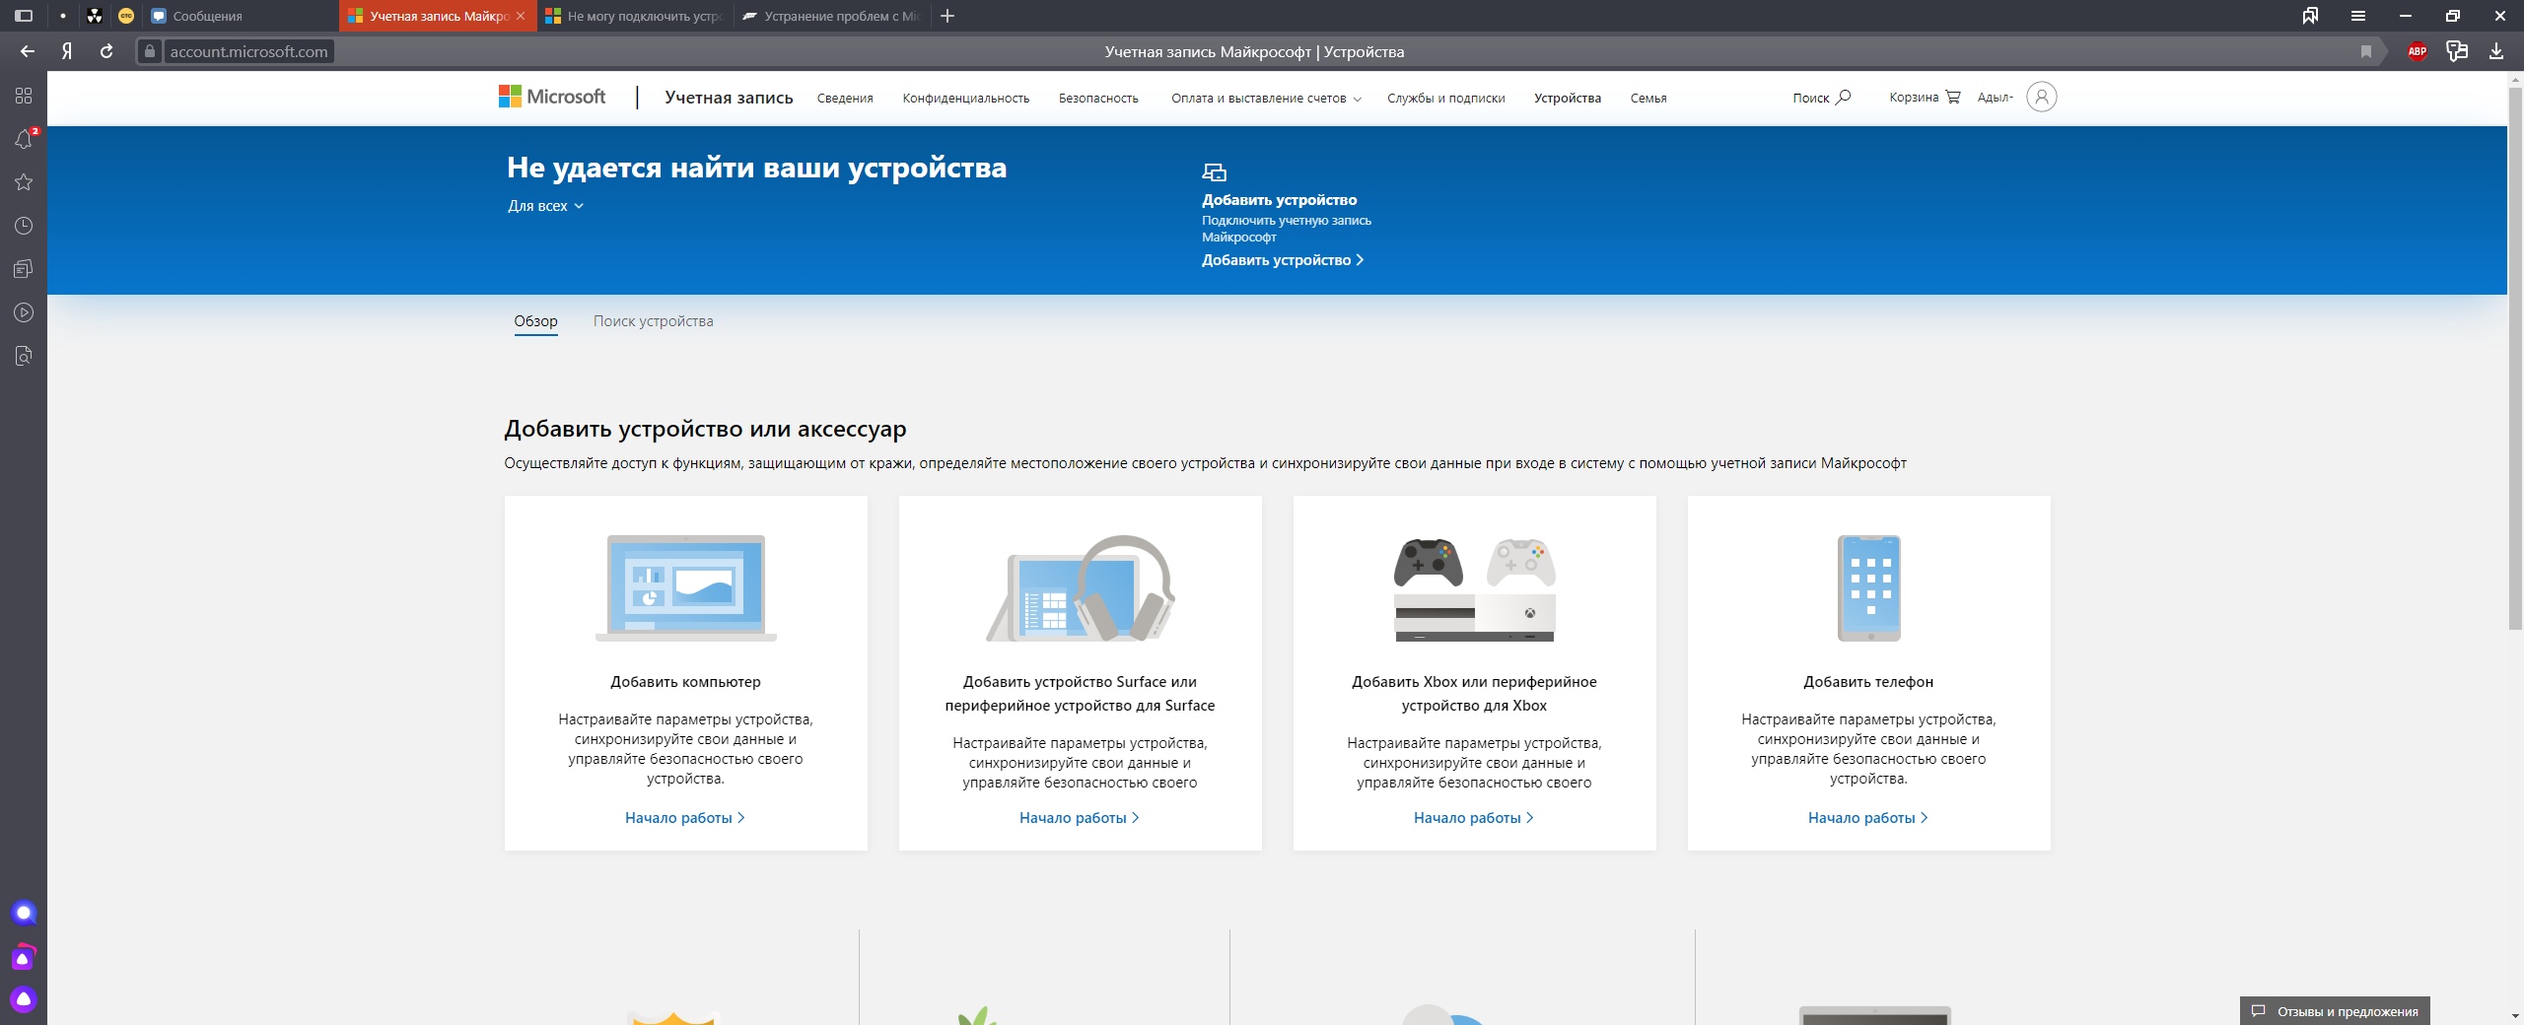Open video play icon in sidebar
This screenshot has height=1025, width=2524.
coord(24,312)
